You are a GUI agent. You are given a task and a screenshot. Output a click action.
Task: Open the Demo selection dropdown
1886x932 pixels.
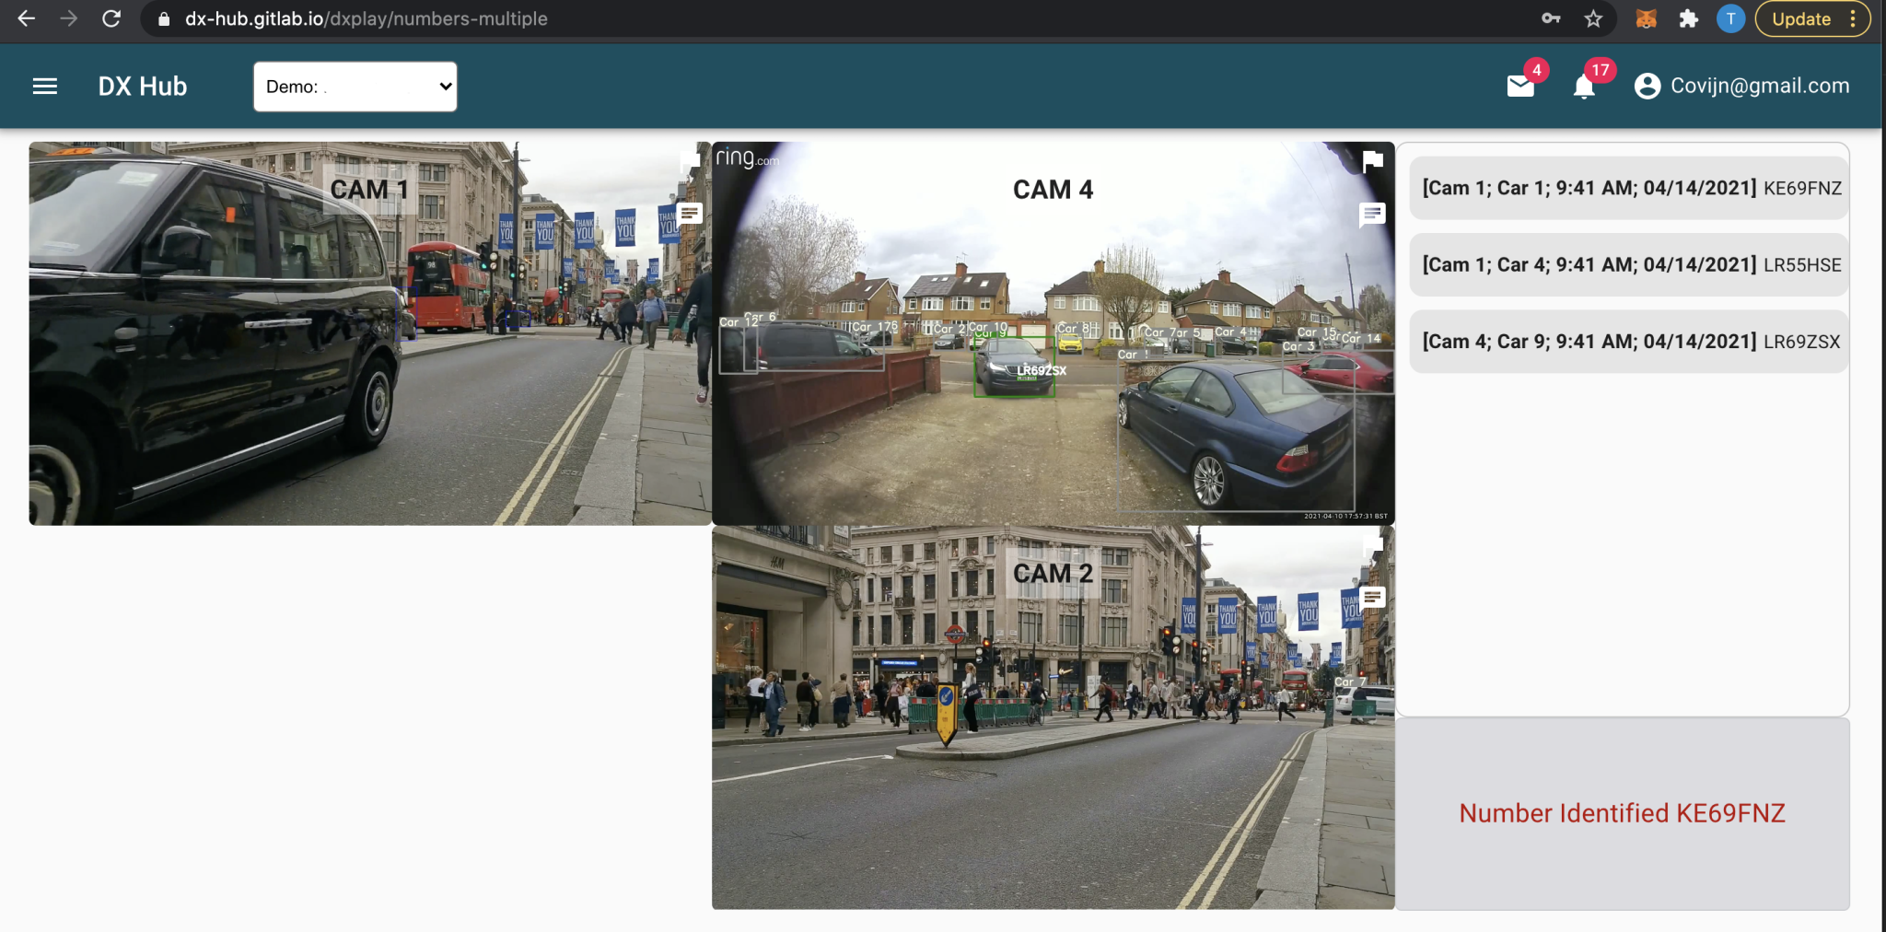(x=355, y=86)
